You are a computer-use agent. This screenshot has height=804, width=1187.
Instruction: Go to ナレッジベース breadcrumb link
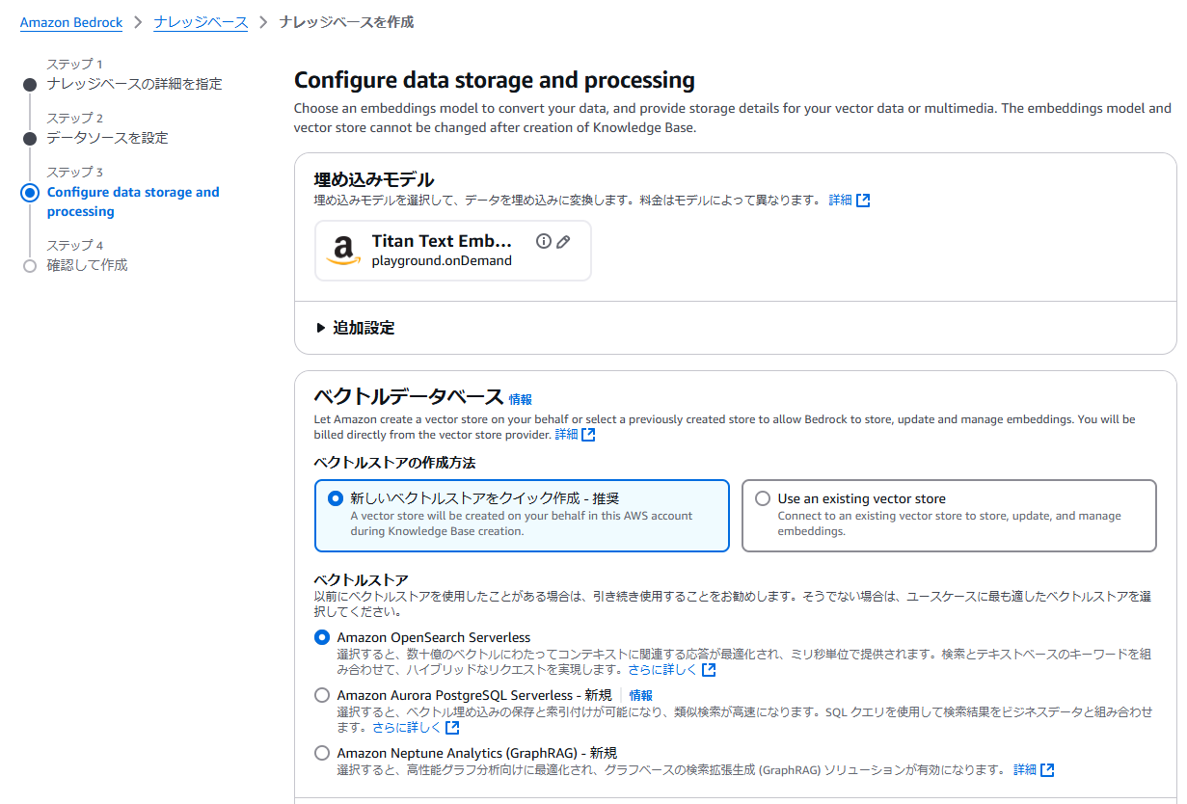201,22
